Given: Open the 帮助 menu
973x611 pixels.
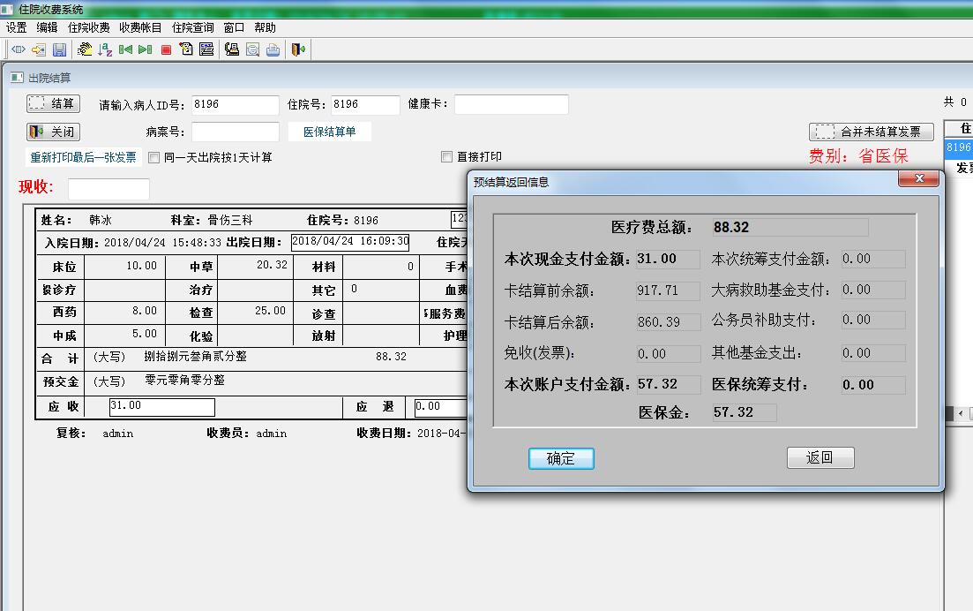Looking at the screenshot, I should pos(265,27).
